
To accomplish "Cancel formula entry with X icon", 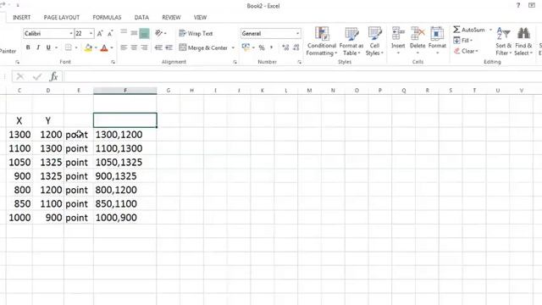I will [x=20, y=76].
